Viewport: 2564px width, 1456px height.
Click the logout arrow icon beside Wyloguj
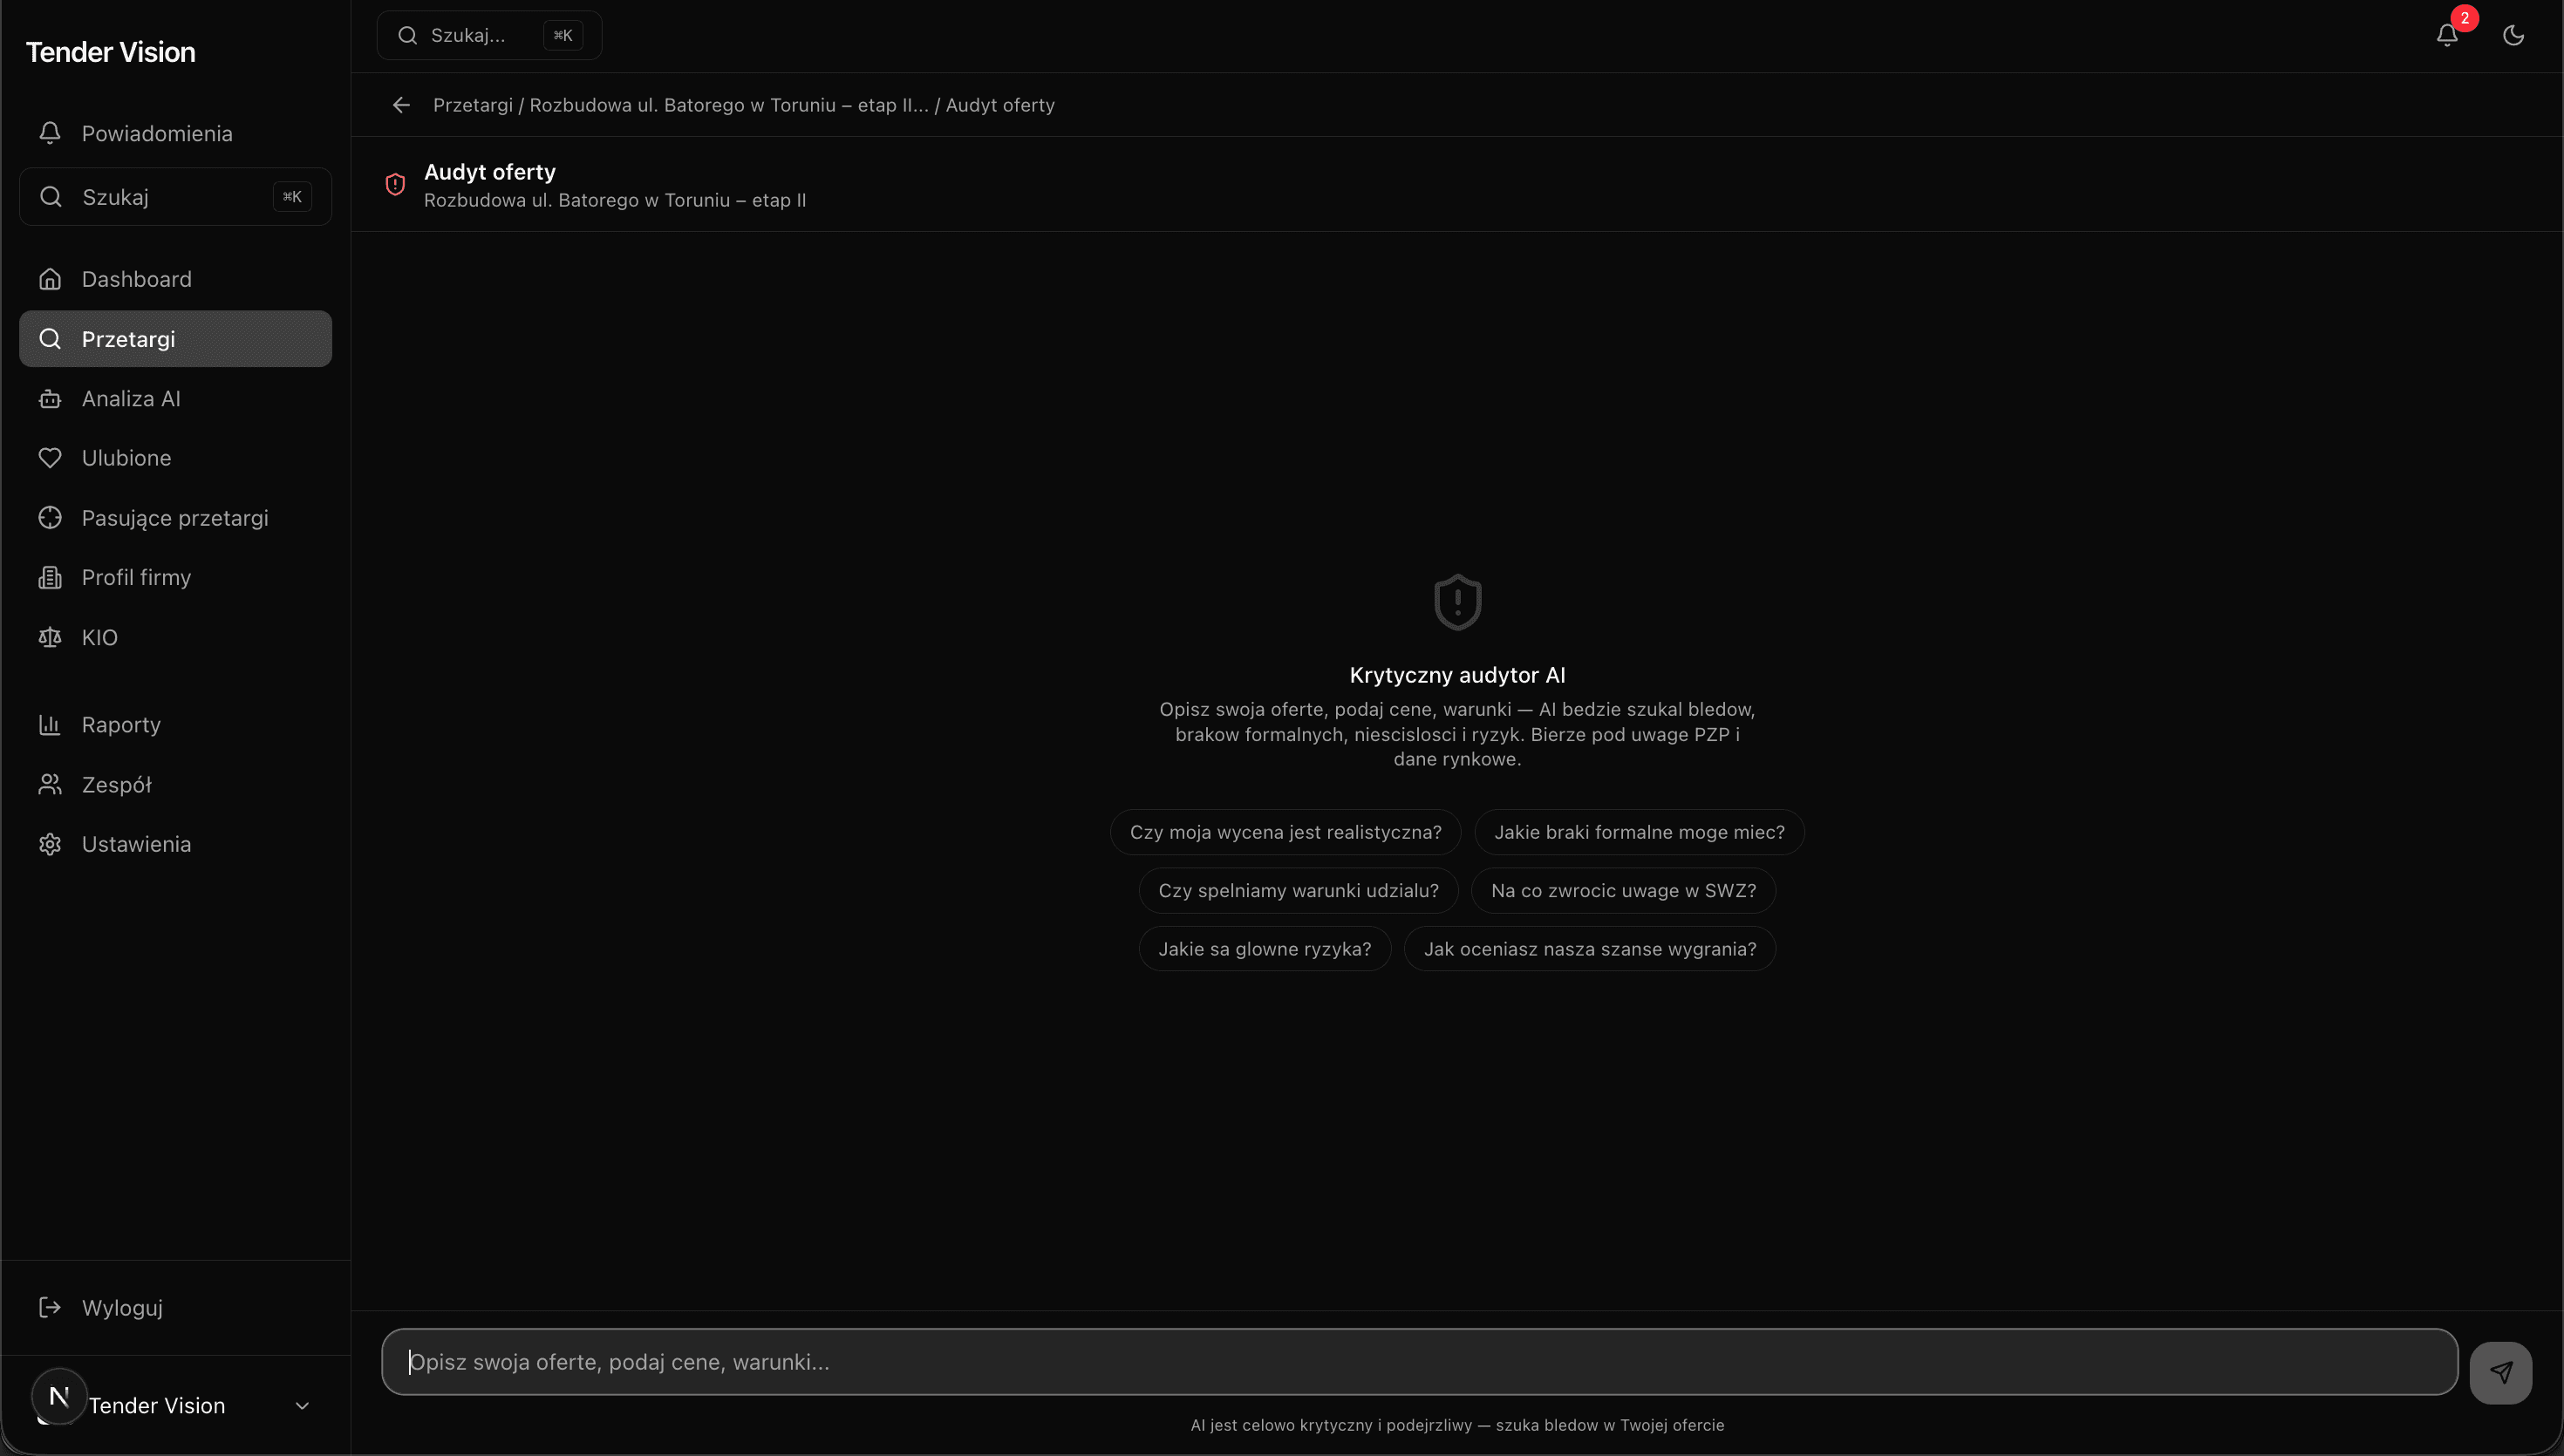(50, 1306)
